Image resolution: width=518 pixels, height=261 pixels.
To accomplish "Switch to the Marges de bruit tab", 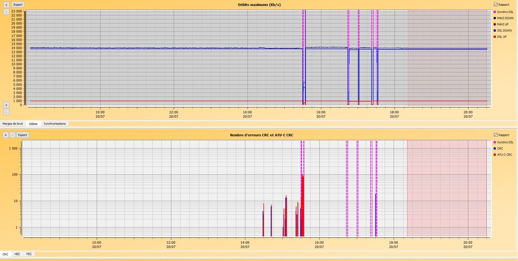I will click(x=13, y=124).
